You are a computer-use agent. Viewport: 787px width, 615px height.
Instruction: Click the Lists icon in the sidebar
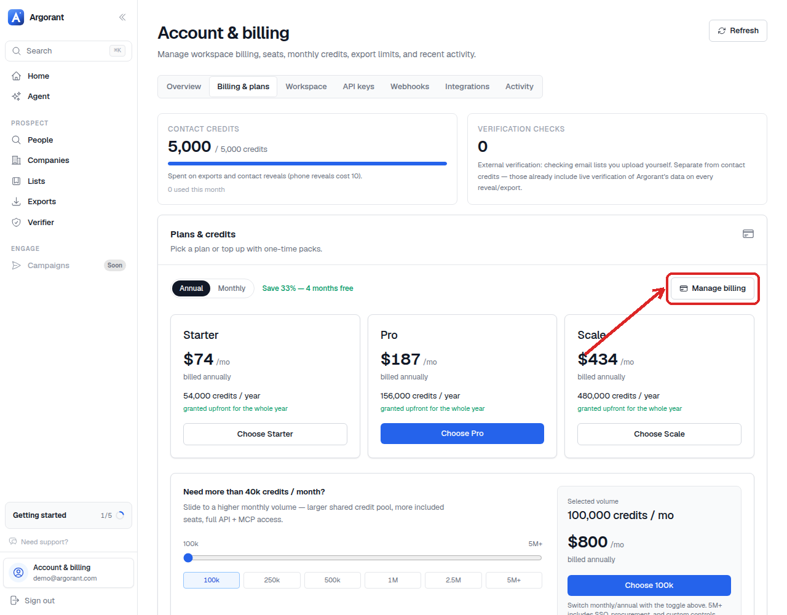click(17, 181)
